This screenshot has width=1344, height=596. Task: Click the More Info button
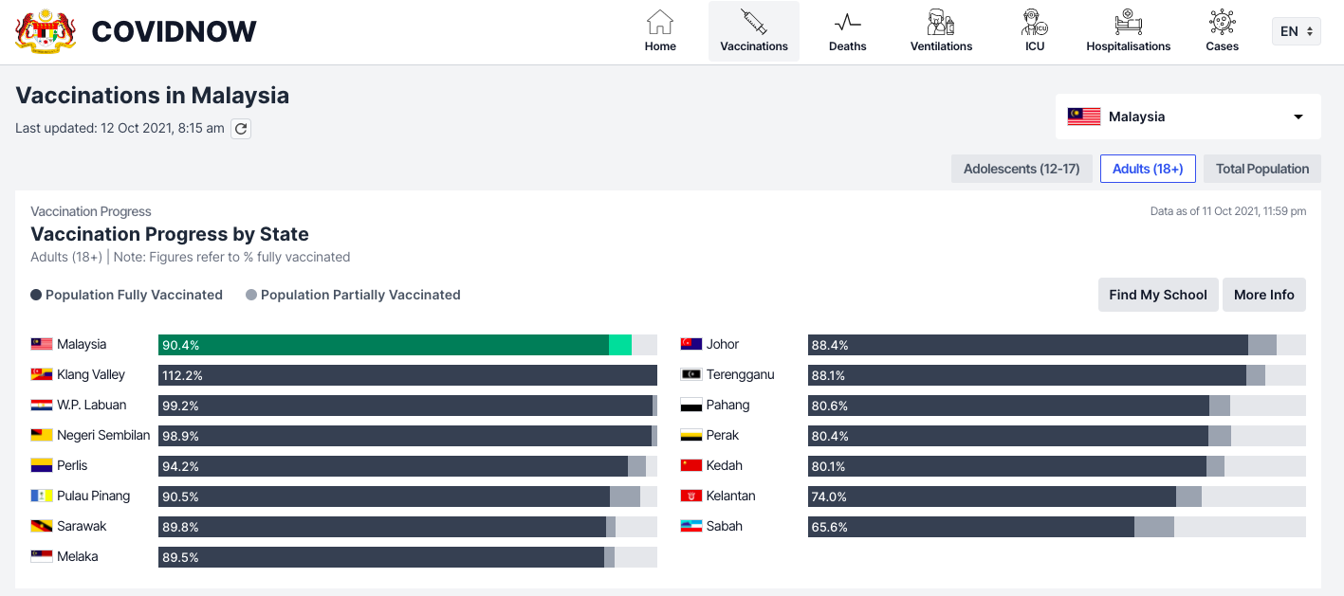(1263, 295)
